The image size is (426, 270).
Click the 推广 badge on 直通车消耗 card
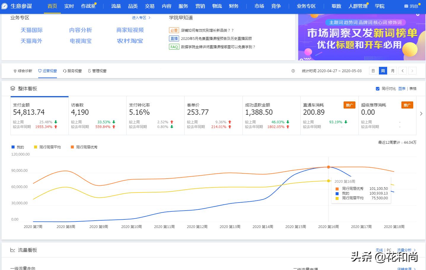coord(349,105)
